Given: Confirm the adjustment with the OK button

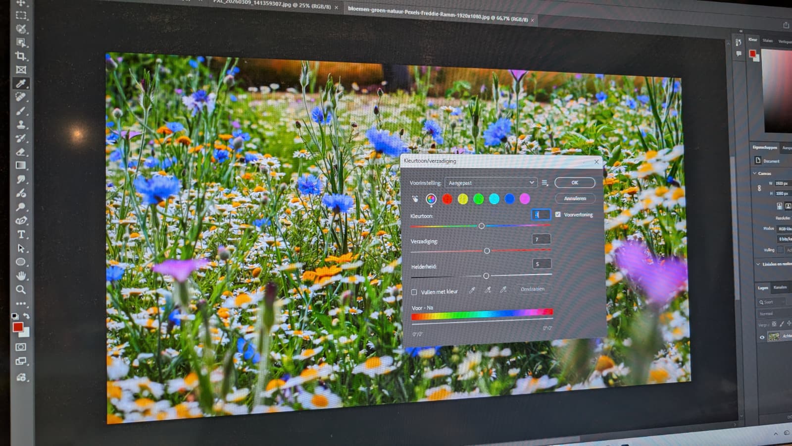Looking at the screenshot, I should 575,182.
